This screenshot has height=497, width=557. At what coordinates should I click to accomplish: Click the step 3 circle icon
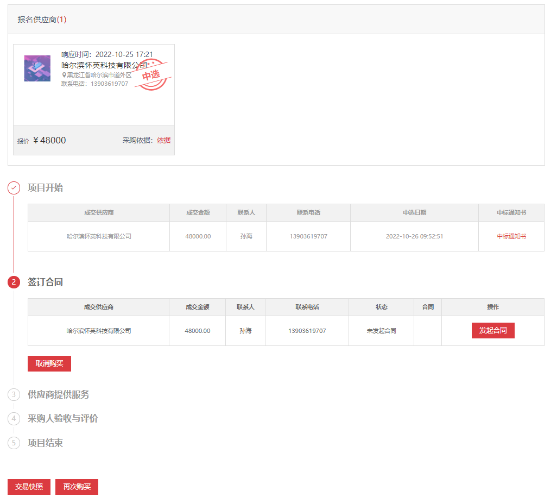point(14,395)
